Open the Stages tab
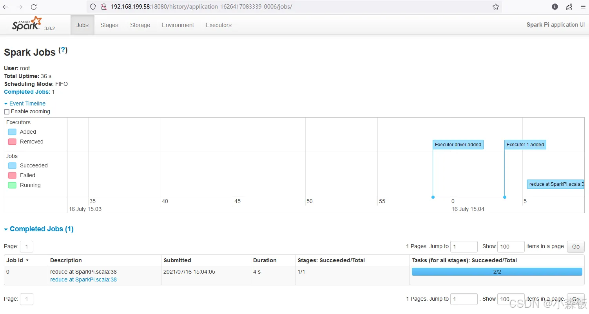Screen dimensions: 589x314 109,25
